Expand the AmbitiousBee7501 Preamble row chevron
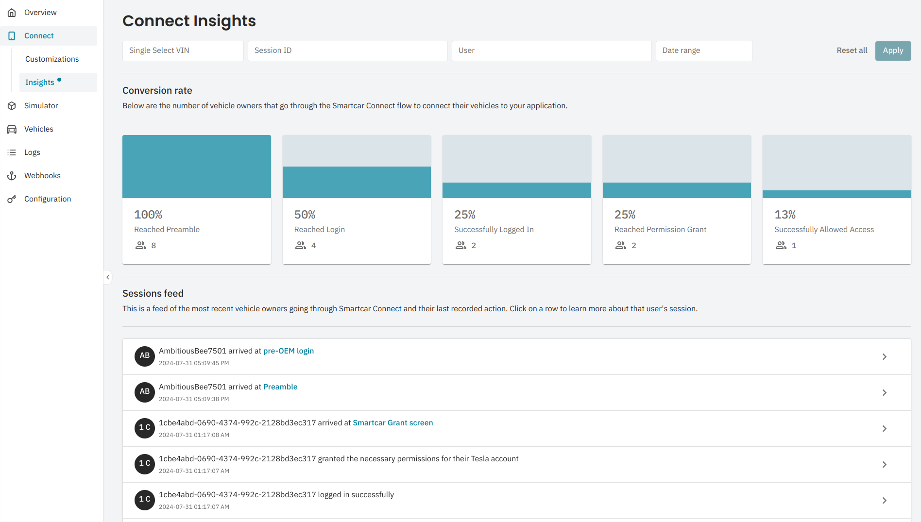Screen dimensions: 921x522 (x=885, y=393)
